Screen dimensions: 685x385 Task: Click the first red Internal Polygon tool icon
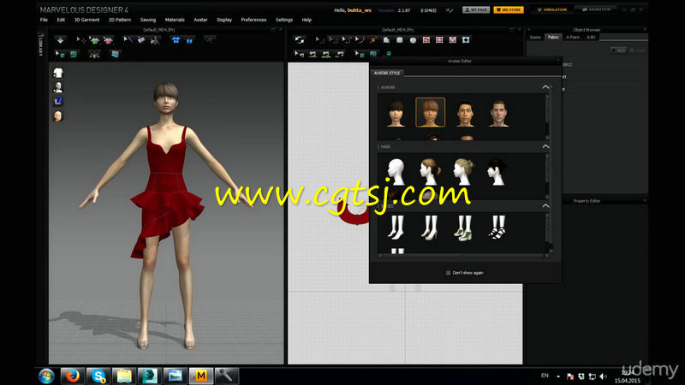pyautogui.click(x=426, y=39)
